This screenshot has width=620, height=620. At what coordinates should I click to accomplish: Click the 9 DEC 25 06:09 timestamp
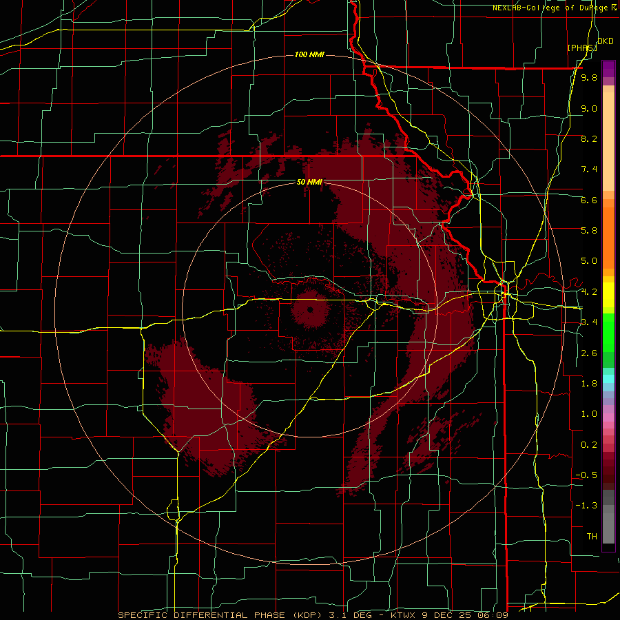tap(464, 615)
